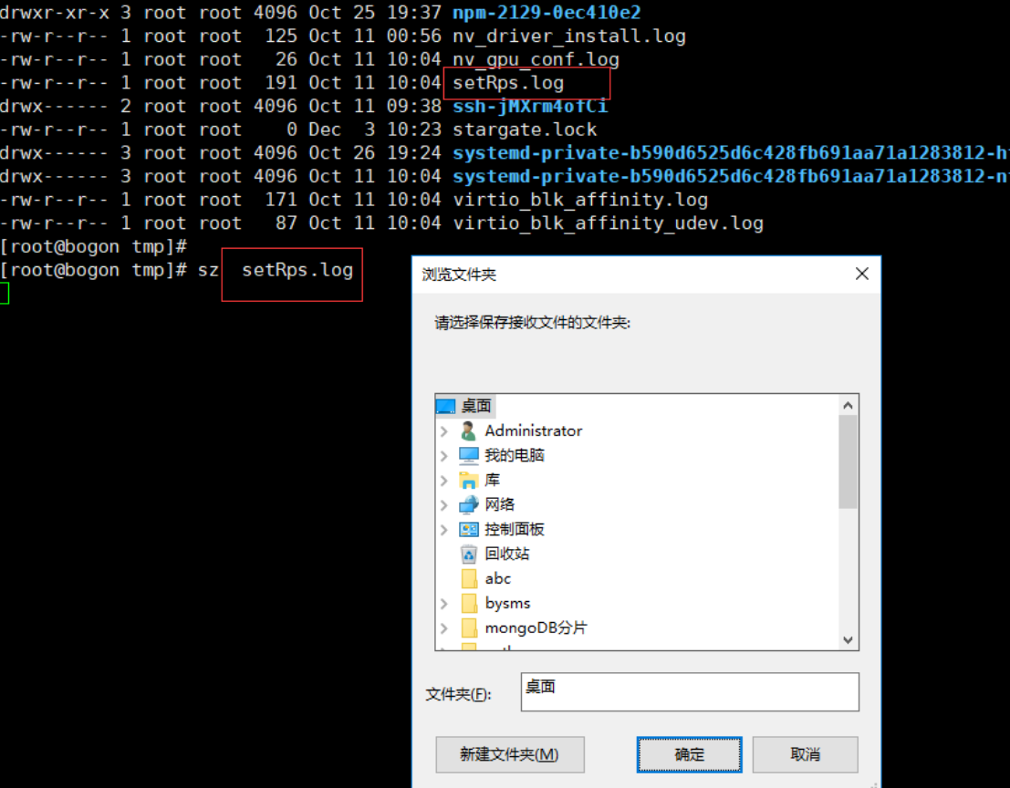
Task: Expand the bysms folder node
Action: [x=443, y=603]
